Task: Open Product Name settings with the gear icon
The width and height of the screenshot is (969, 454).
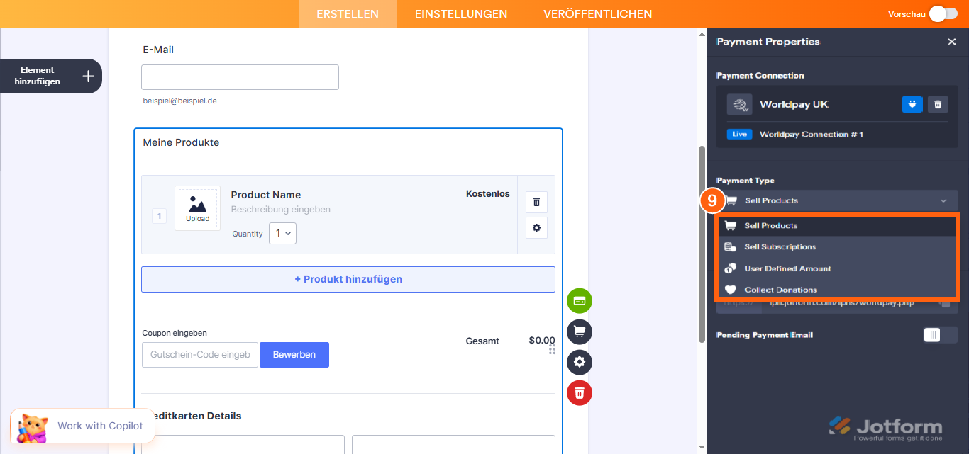Action: coord(536,227)
